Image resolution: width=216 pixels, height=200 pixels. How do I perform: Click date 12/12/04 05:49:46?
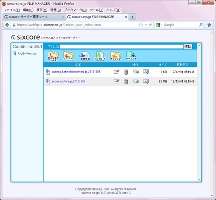point(183,72)
